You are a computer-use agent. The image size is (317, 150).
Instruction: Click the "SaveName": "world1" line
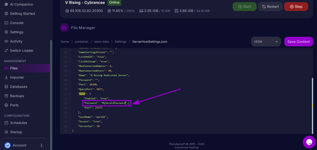tap(93, 117)
